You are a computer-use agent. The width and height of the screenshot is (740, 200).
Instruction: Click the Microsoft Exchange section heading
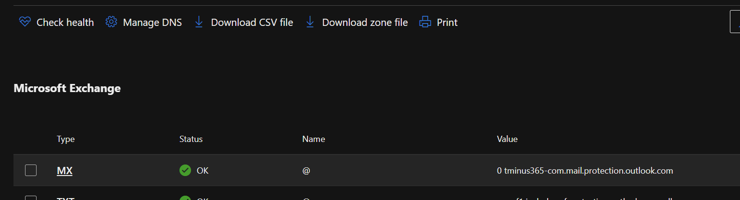[x=67, y=88]
